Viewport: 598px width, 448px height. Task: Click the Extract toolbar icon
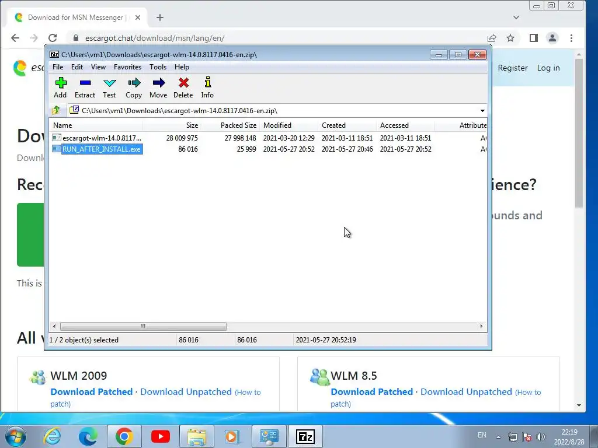pos(85,87)
